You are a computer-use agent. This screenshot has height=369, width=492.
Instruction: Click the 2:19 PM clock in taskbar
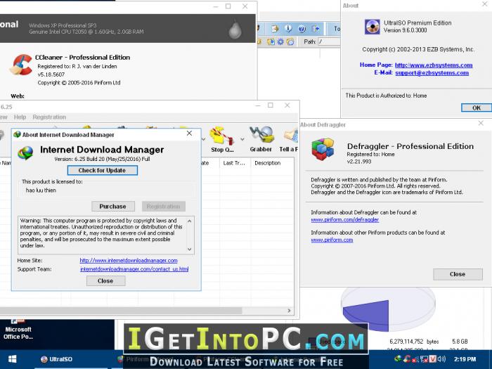coord(465,359)
